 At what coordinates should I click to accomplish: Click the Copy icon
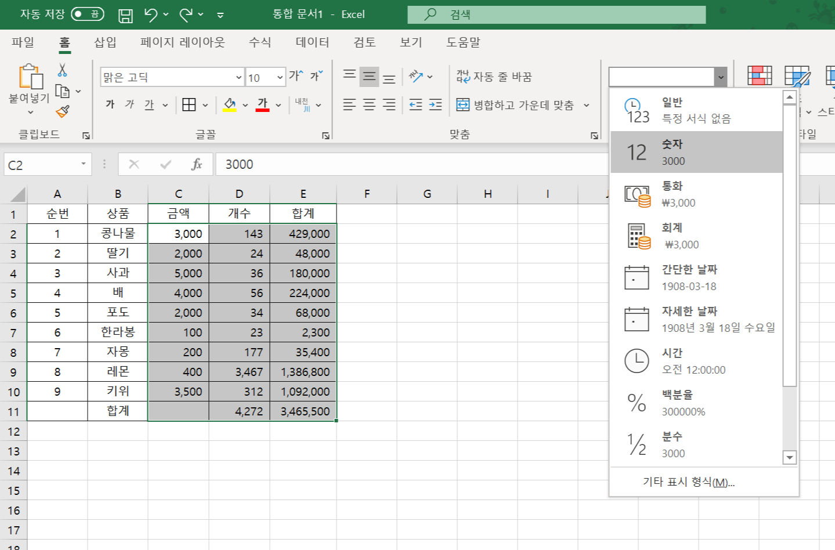pyautogui.click(x=62, y=91)
